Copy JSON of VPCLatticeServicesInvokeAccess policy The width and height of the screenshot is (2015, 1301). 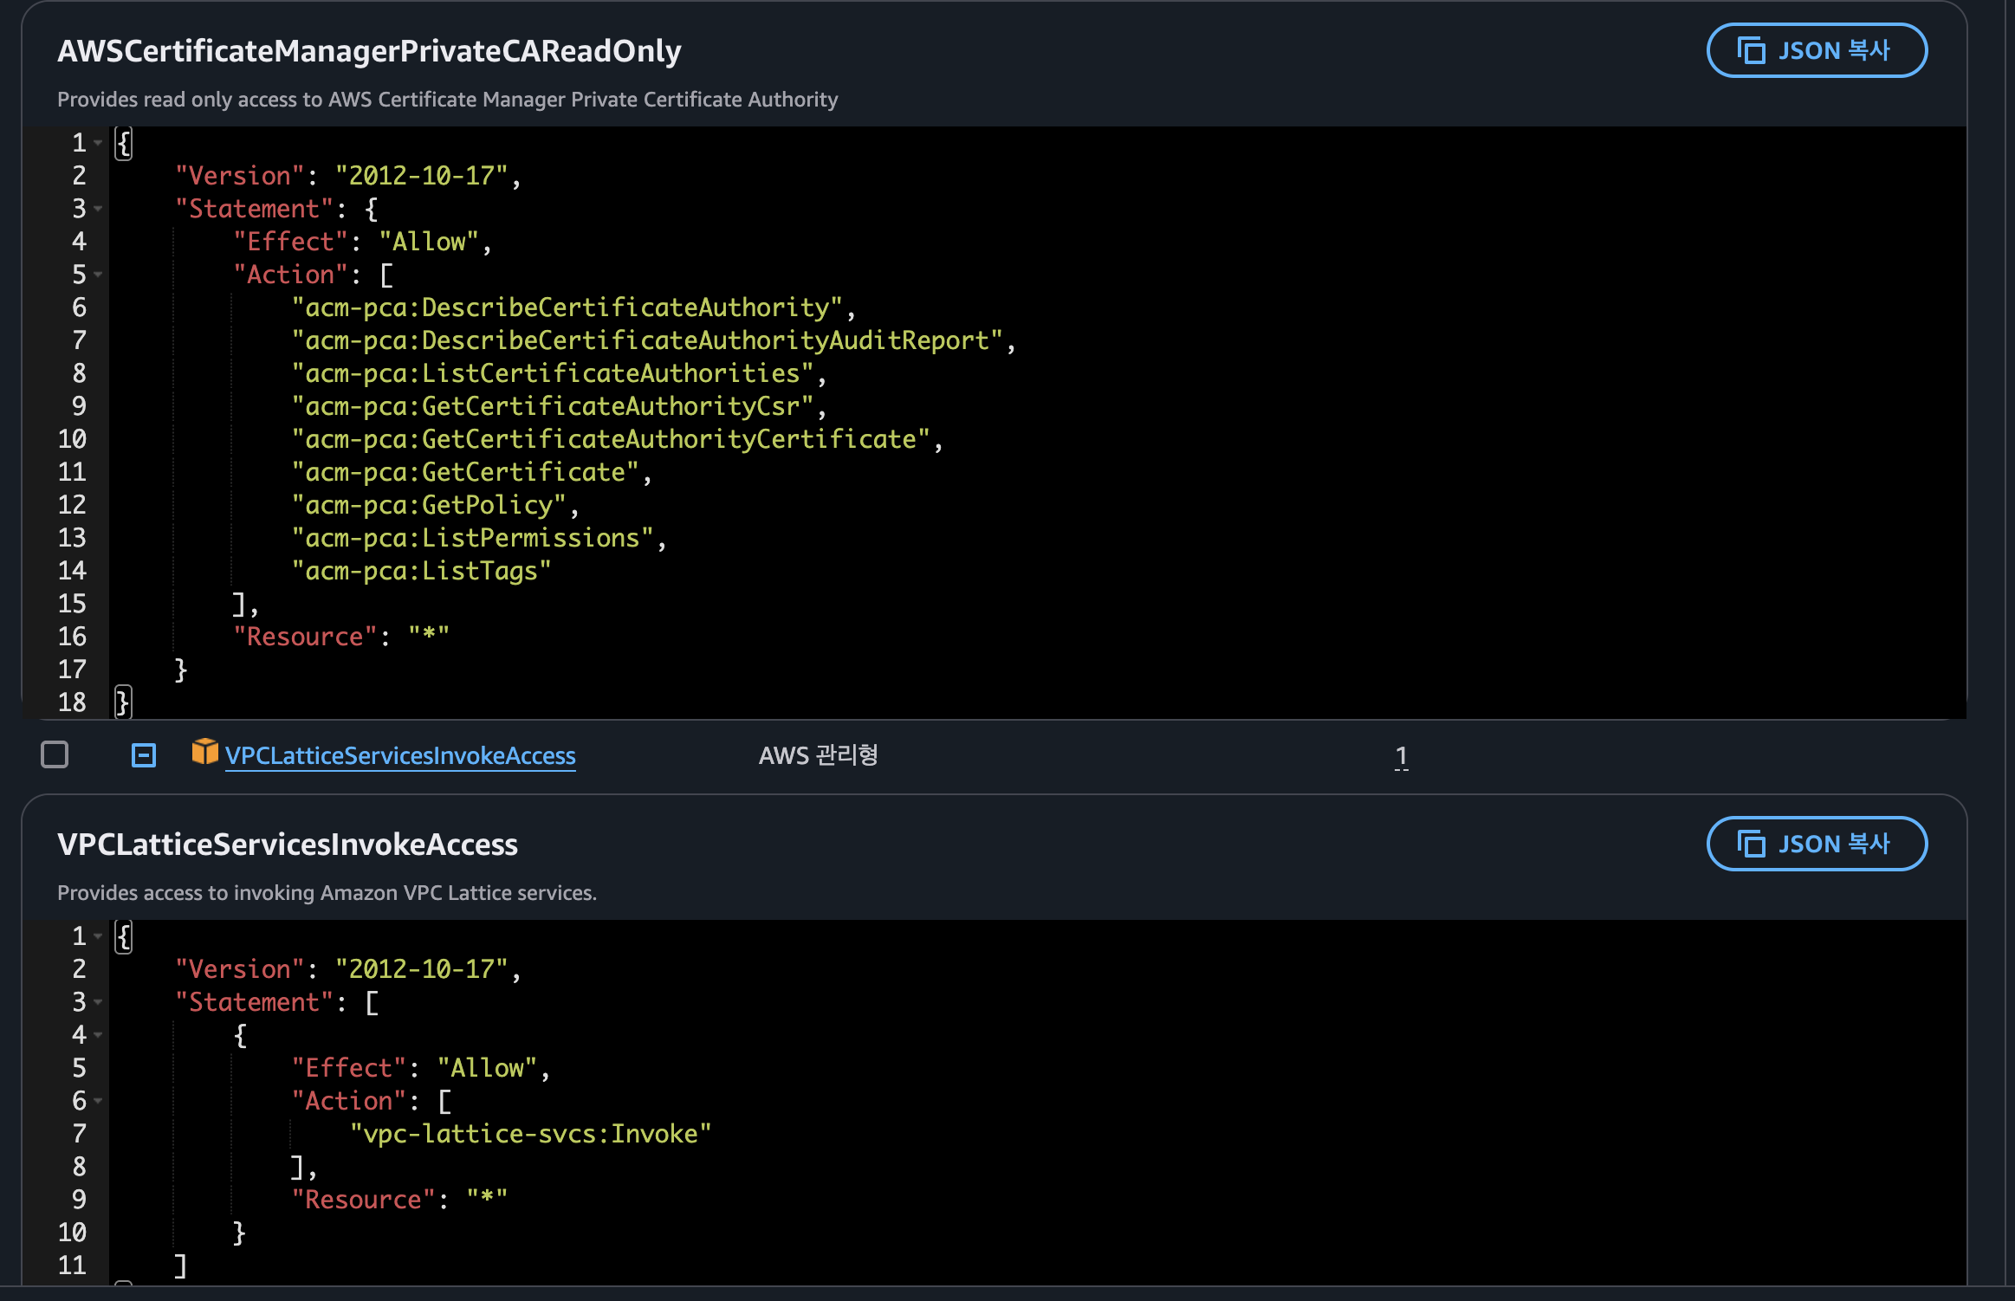[1816, 844]
